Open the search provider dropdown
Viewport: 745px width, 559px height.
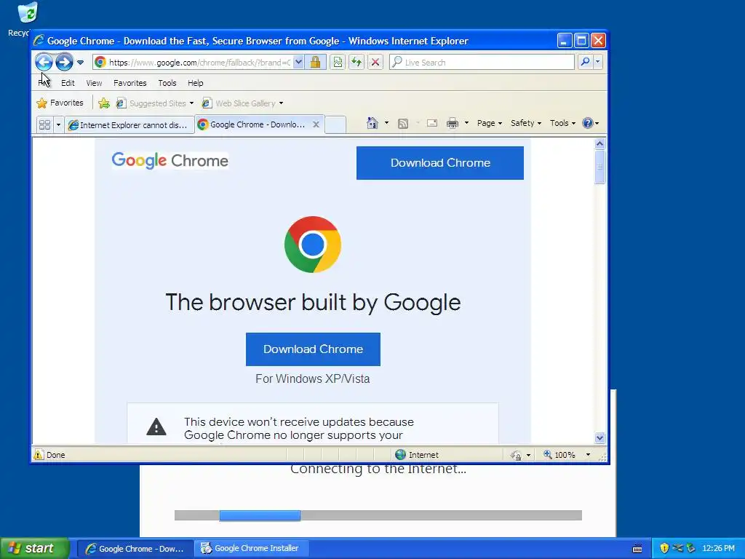click(x=598, y=62)
